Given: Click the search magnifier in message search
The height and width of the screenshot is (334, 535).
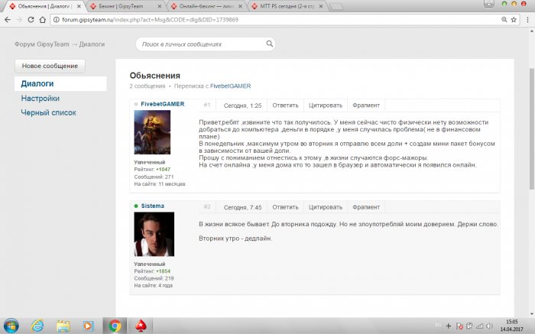Looking at the screenshot, I should point(270,44).
